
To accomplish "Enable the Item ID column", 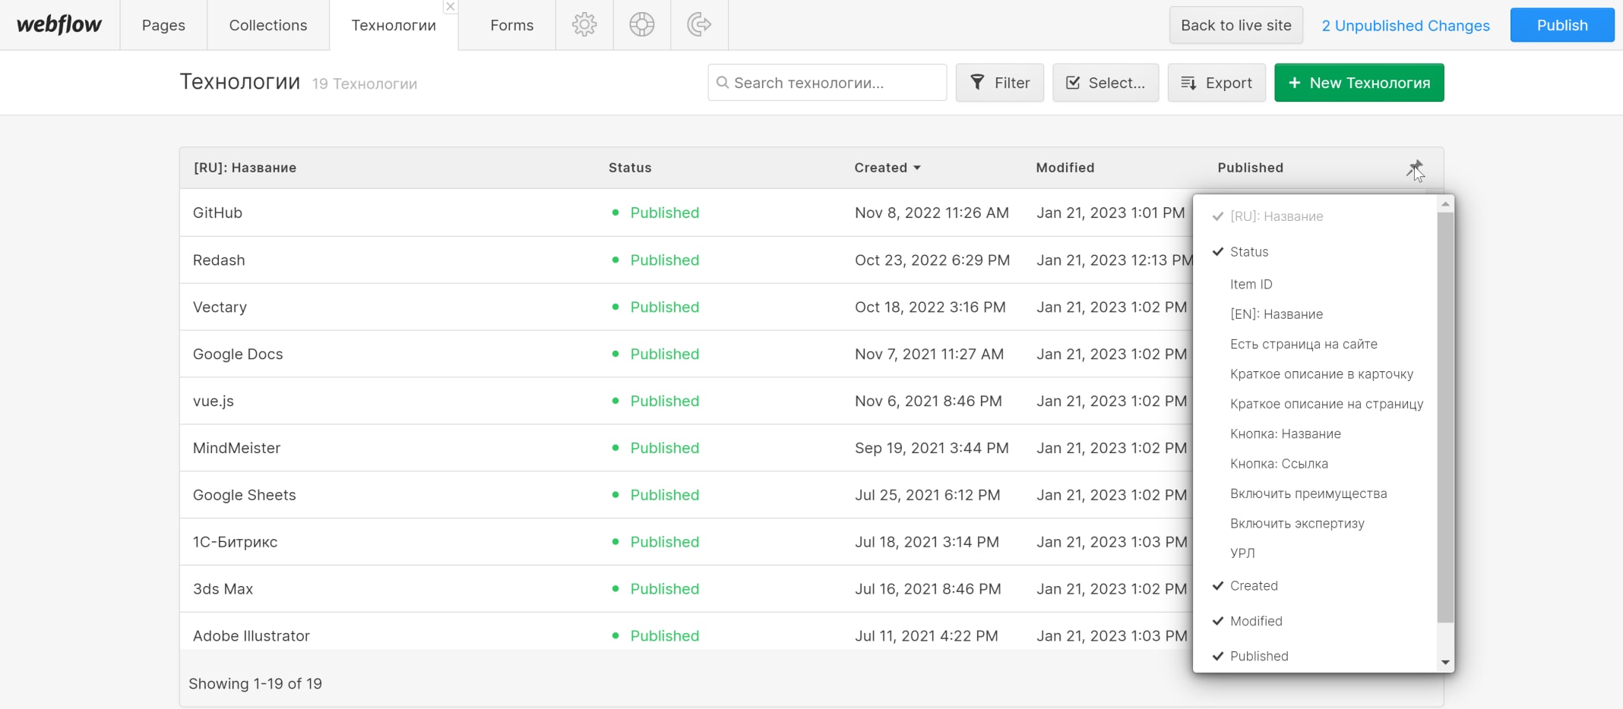I will coord(1251,285).
